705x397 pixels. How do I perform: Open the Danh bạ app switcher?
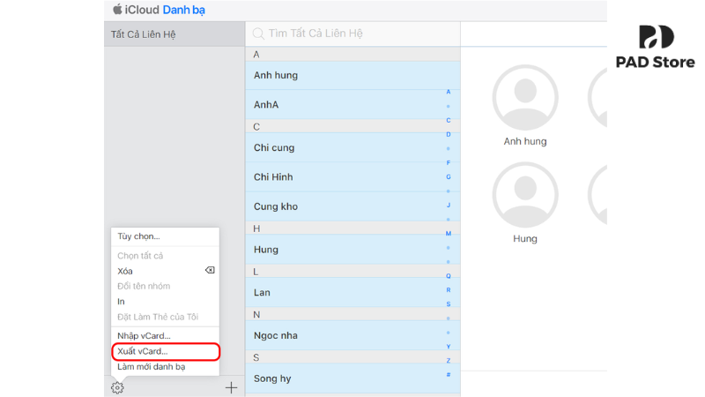(184, 10)
